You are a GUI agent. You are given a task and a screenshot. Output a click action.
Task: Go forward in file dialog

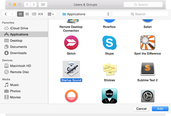12,14
